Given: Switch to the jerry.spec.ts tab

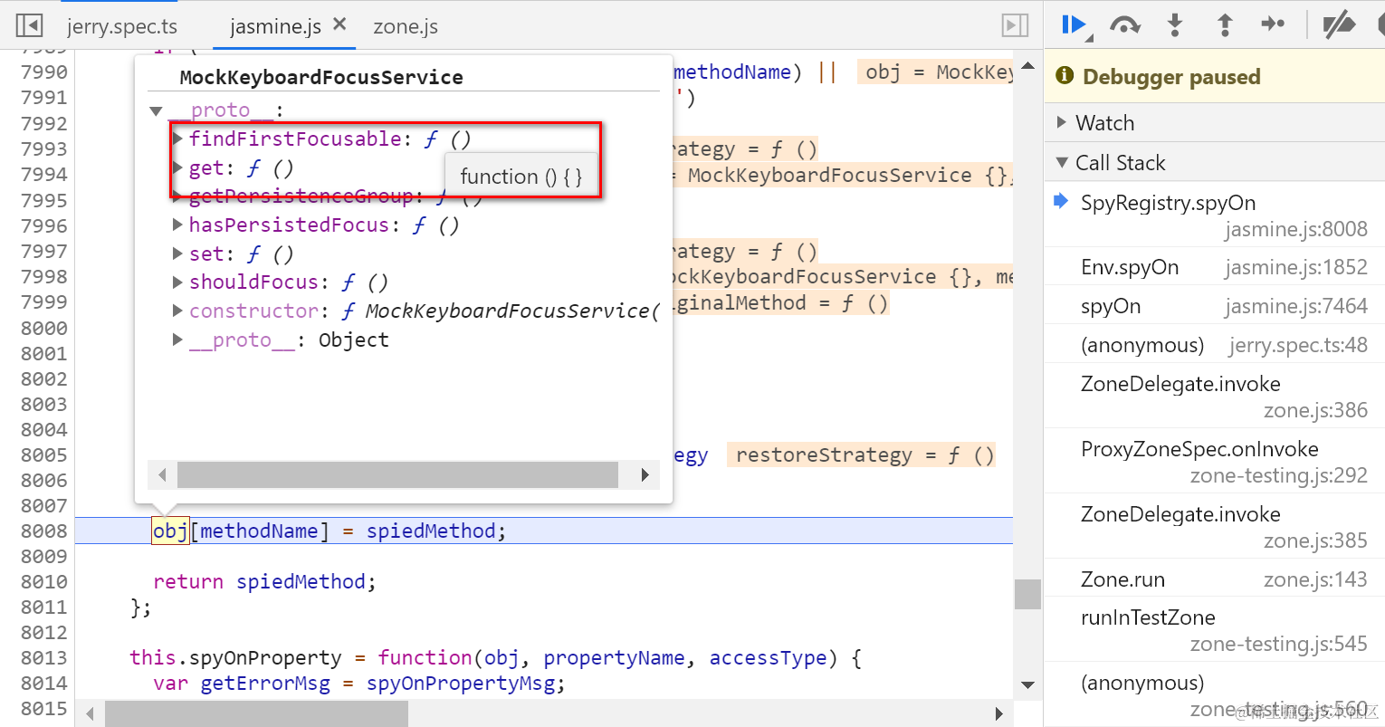Looking at the screenshot, I should pos(122,26).
